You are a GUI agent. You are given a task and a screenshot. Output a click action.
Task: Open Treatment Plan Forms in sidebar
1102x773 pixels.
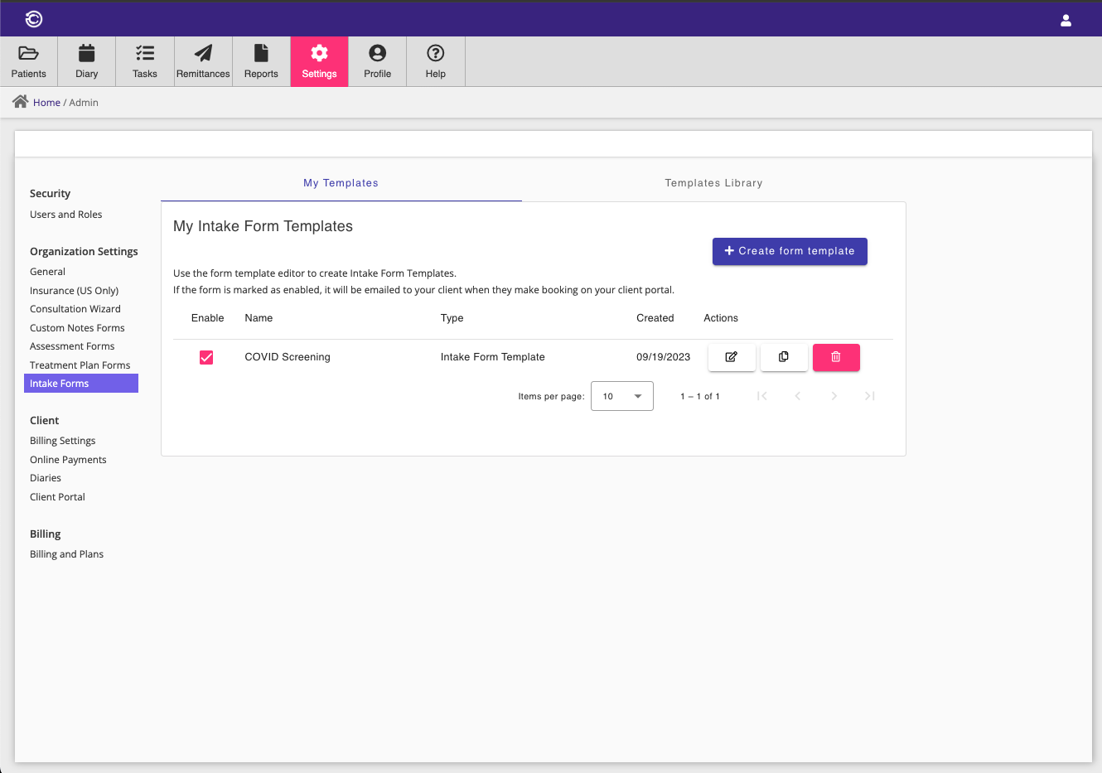coord(80,365)
